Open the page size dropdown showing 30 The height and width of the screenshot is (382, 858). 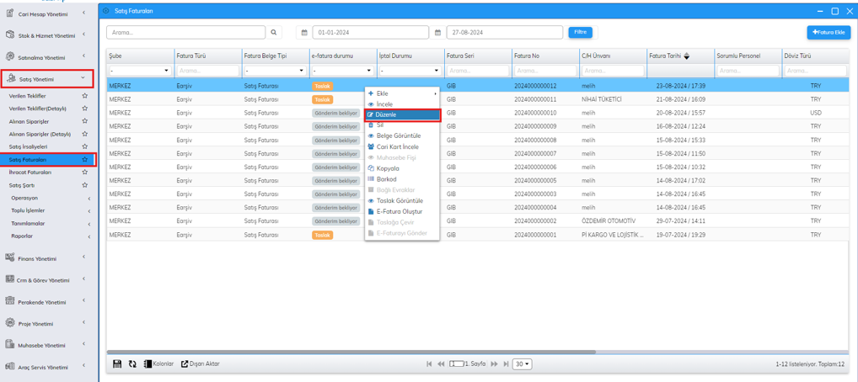point(523,364)
